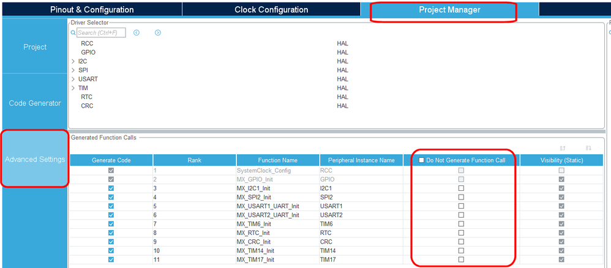Image resolution: width=611 pixels, height=268 pixels.
Task: Select the Project Manager tab
Action: pos(449,10)
